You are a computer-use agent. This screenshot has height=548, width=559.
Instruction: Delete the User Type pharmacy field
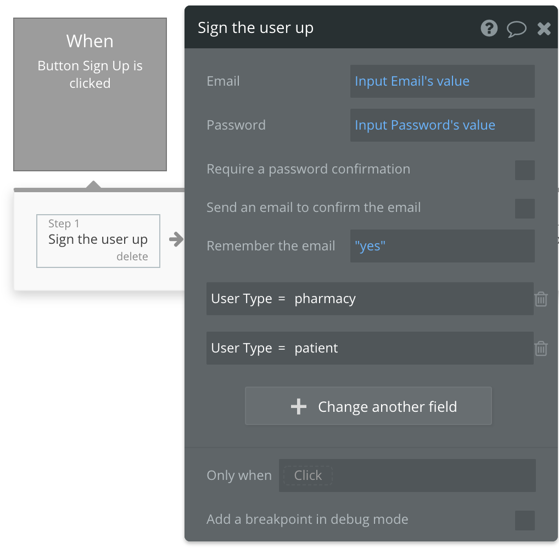coord(541,299)
